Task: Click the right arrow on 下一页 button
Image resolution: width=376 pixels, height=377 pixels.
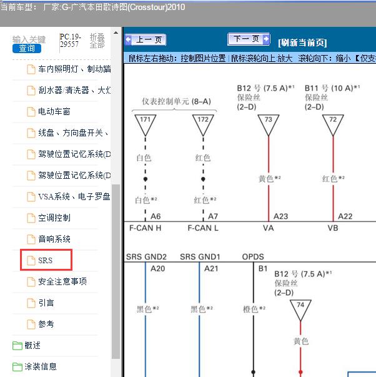Action: pyautogui.click(x=266, y=39)
